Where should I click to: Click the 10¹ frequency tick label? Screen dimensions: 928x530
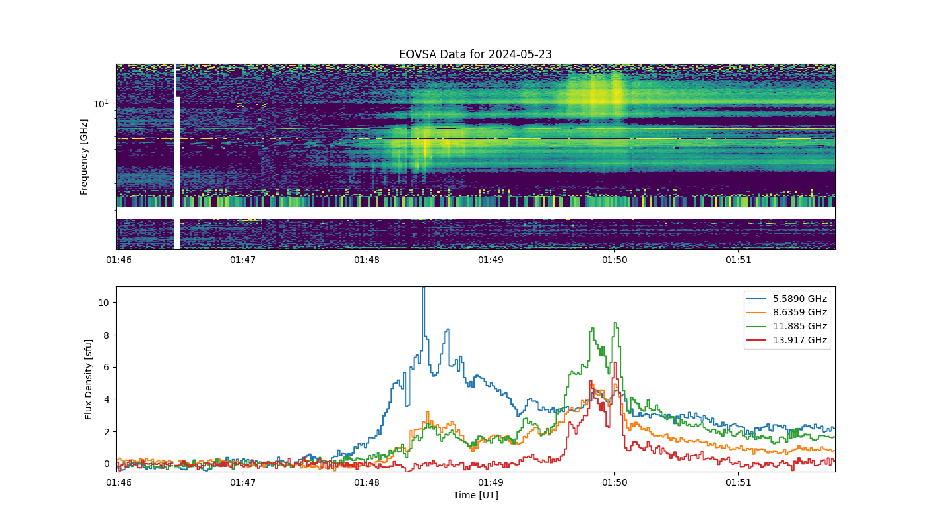click(101, 103)
